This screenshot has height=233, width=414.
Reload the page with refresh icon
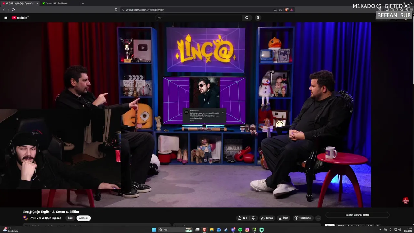(x=13, y=10)
